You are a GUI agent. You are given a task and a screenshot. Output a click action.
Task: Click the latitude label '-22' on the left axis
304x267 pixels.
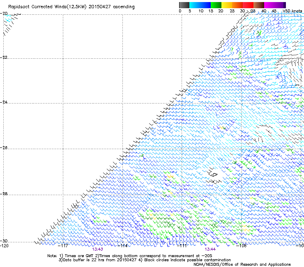tap(4, 58)
